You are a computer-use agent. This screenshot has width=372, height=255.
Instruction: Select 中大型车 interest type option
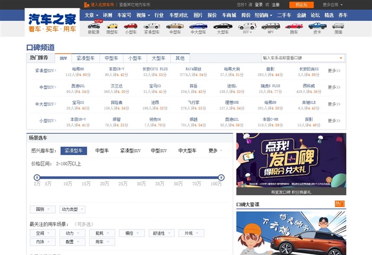coord(187,151)
